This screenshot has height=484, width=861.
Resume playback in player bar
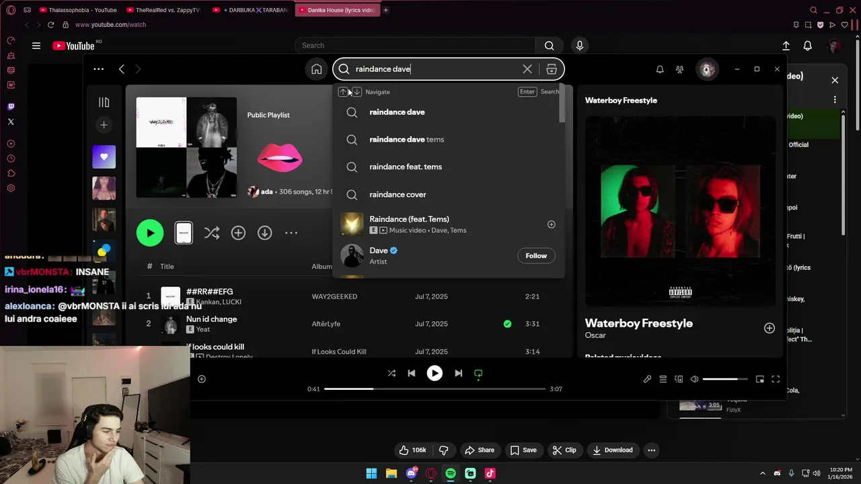click(435, 373)
